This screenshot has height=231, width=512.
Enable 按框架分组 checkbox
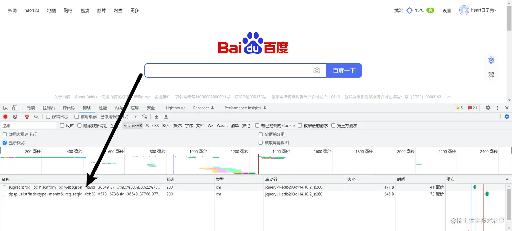[261, 134]
